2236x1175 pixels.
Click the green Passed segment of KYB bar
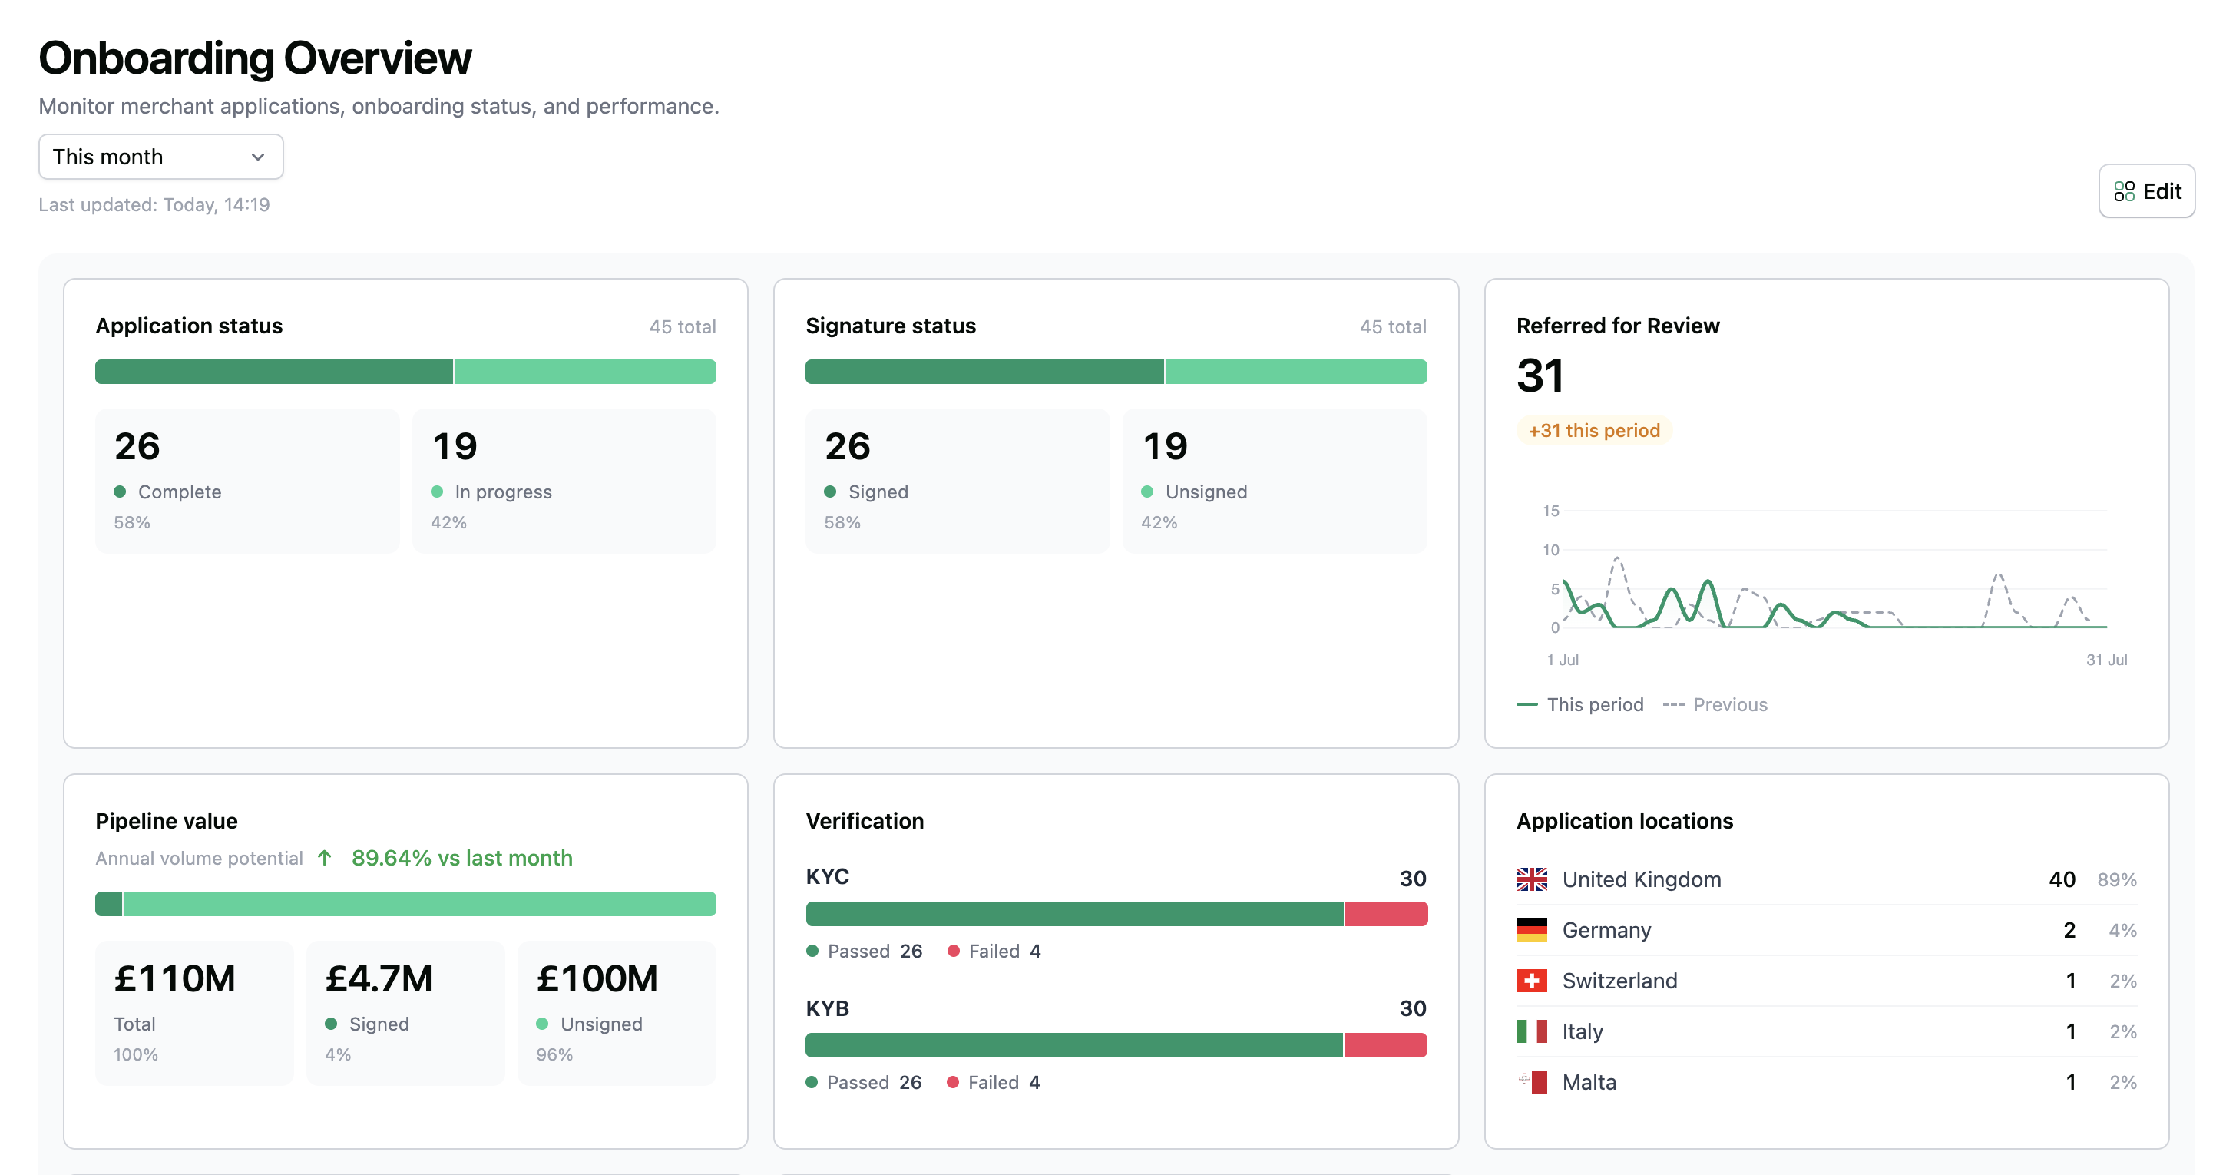click(x=1073, y=1044)
